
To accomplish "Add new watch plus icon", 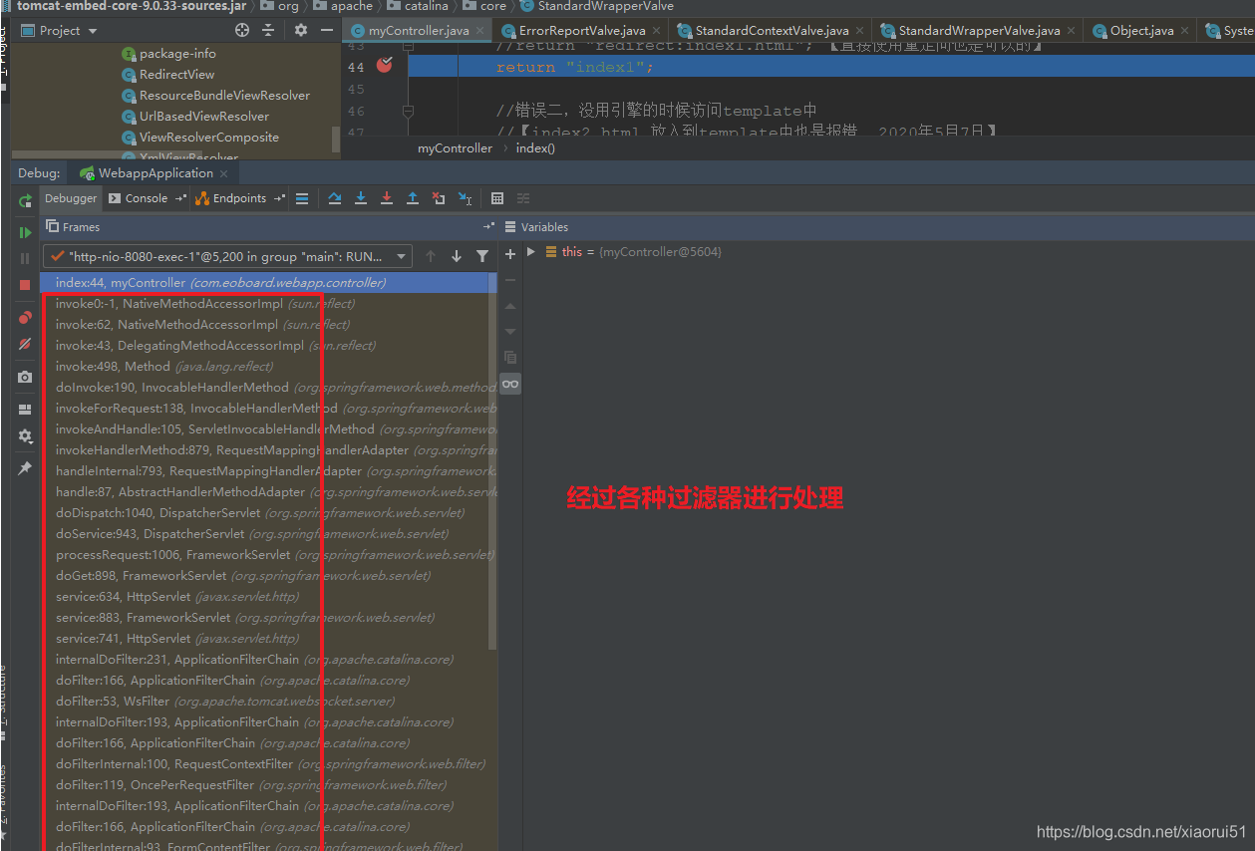I will coord(510,254).
